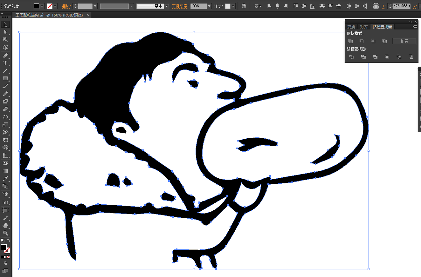Click Horizontal Align Left in control bar
Screen dimensions: 421x277
[269, 6]
